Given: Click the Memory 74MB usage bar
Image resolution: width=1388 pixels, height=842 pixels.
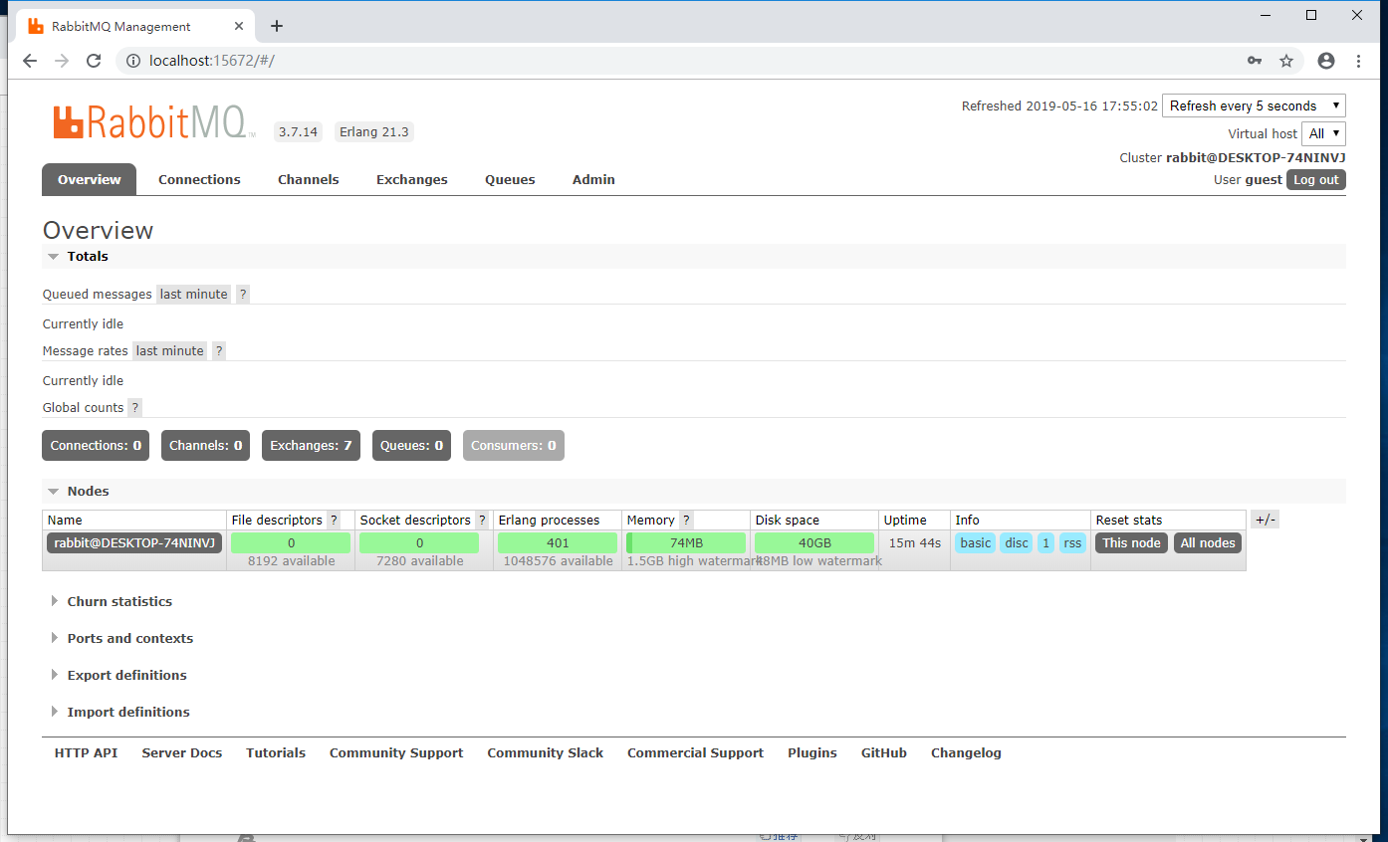Looking at the screenshot, I should point(686,542).
